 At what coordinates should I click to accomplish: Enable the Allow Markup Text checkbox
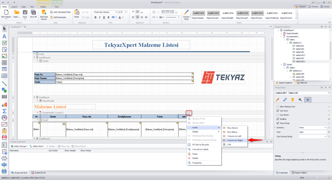click(277, 107)
